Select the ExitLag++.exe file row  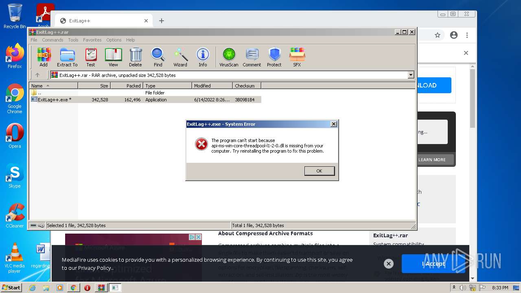[x=146, y=100]
